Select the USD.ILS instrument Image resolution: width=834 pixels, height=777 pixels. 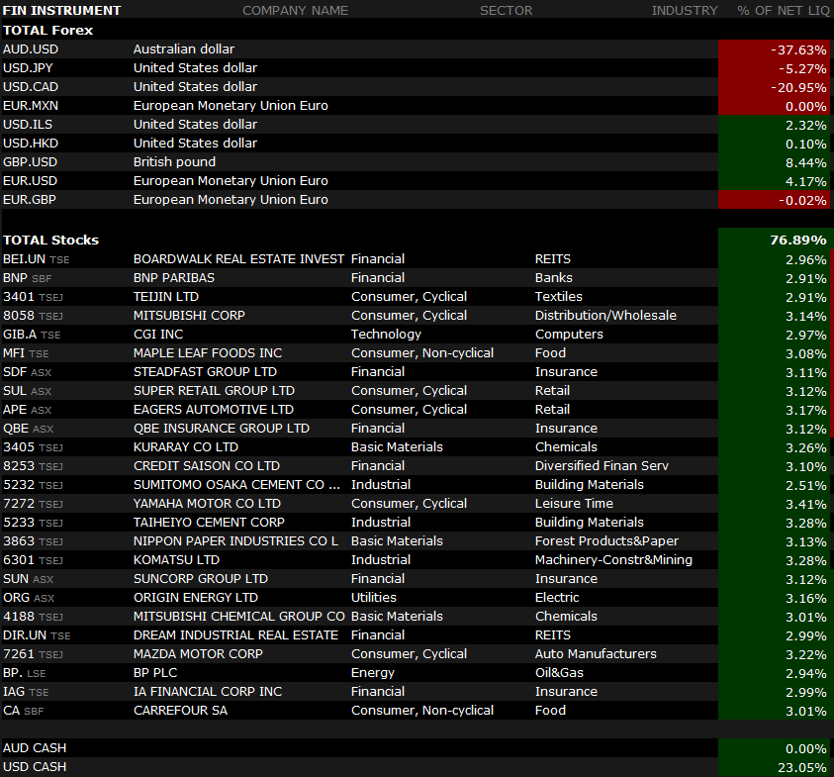tap(28, 125)
